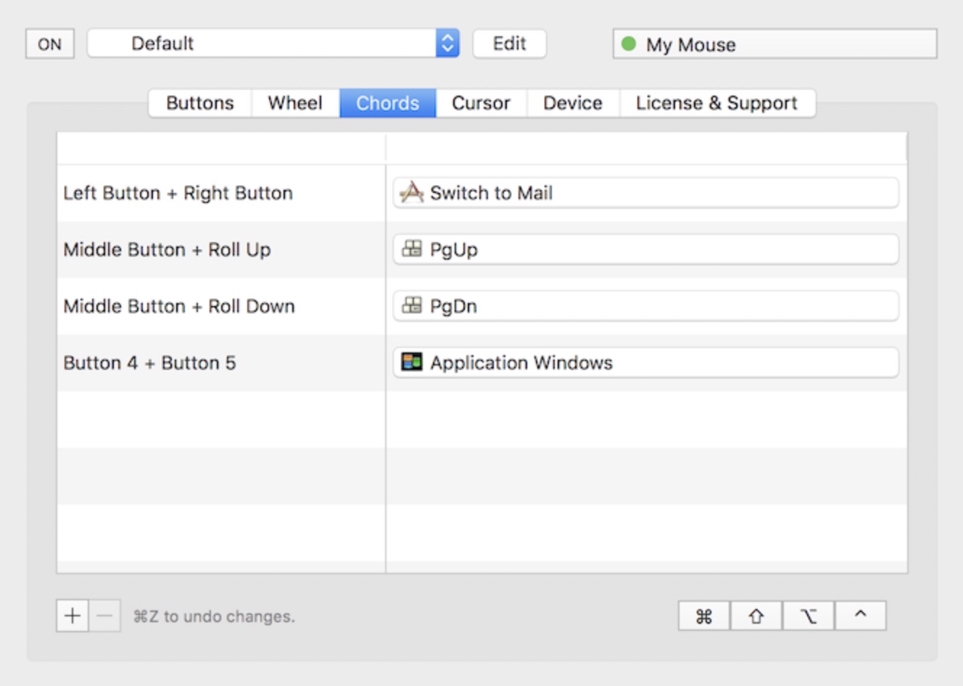Switch to the Wheel tab
The image size is (963, 686).
295,103
